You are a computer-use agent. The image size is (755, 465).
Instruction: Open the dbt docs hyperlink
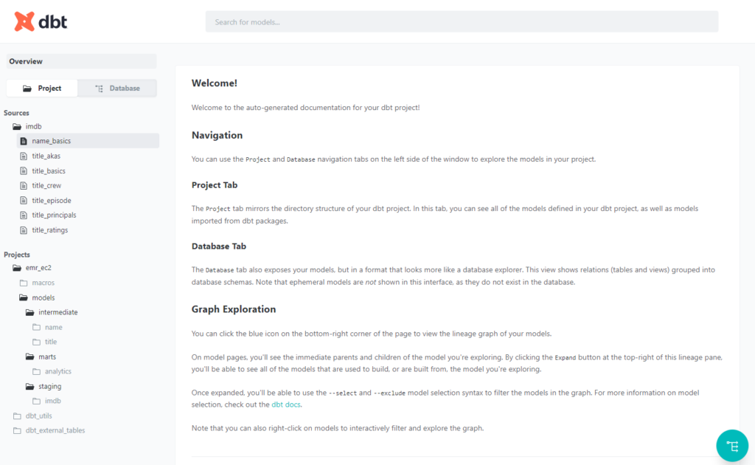coord(286,403)
